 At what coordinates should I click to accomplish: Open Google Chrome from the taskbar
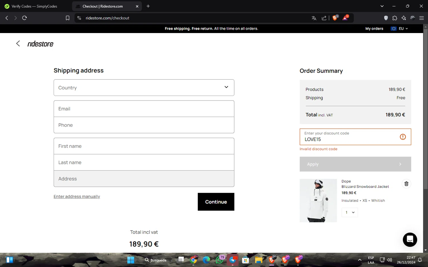pos(193,260)
